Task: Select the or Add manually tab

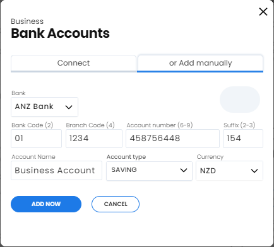Action: coord(200,64)
